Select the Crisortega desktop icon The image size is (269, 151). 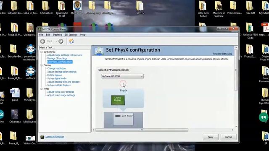tap(15, 116)
